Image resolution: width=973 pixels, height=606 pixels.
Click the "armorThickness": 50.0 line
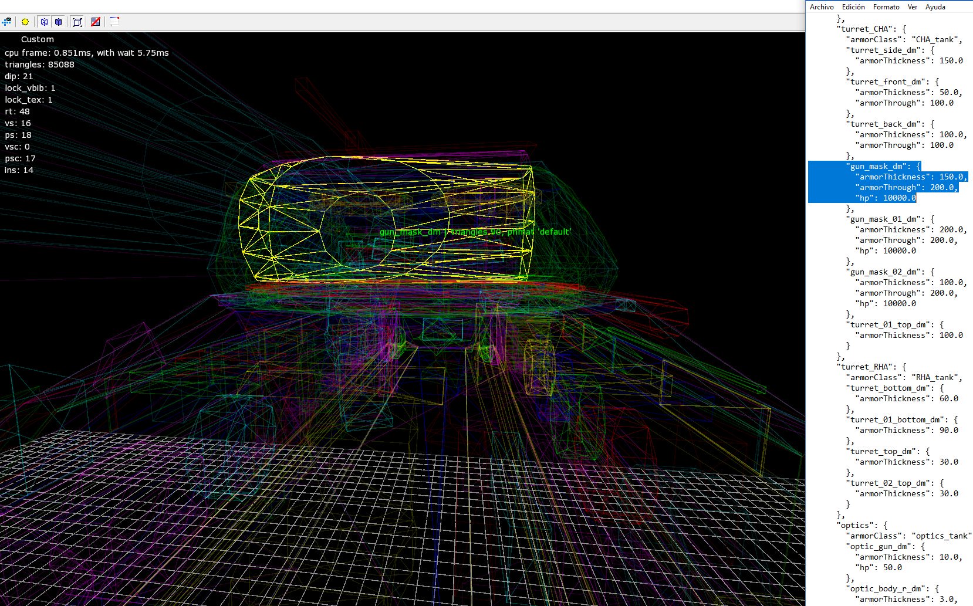[x=909, y=92]
